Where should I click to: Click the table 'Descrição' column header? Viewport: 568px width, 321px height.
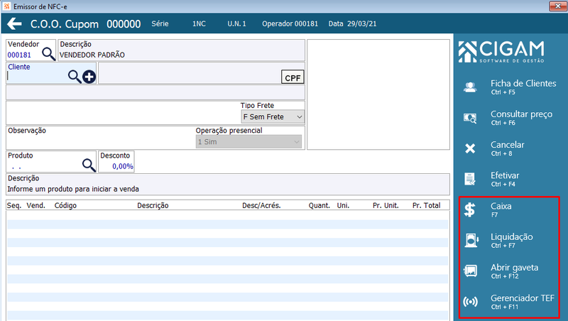tap(153, 205)
